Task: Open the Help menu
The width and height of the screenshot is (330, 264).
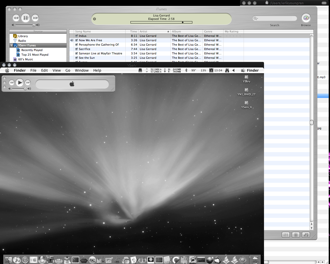Action: 97,70
